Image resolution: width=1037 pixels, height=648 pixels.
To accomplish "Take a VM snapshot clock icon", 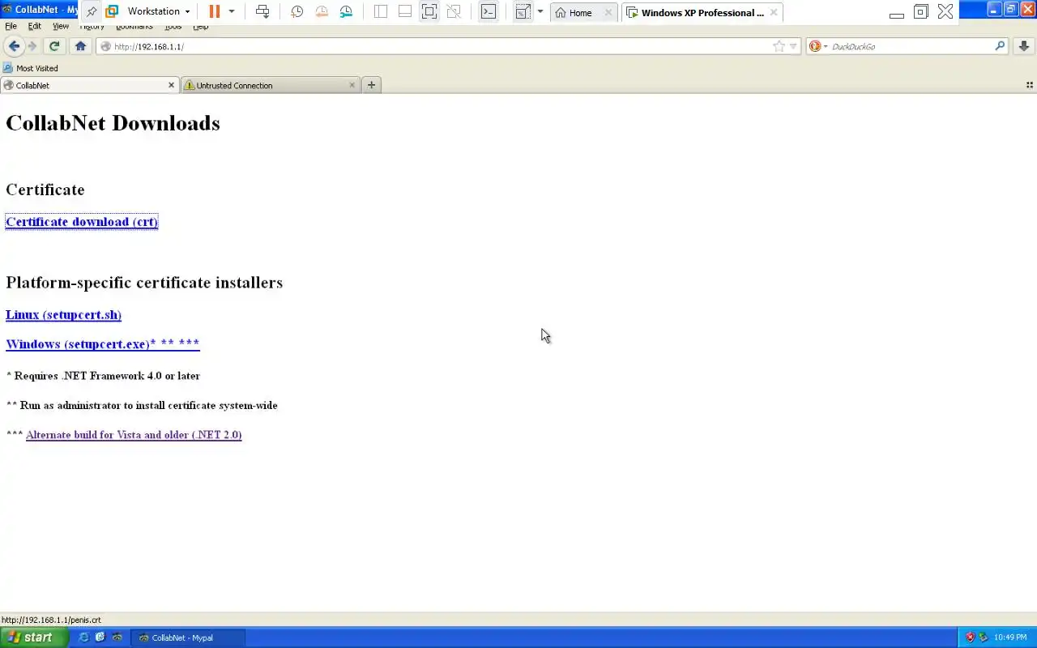I will click(297, 12).
